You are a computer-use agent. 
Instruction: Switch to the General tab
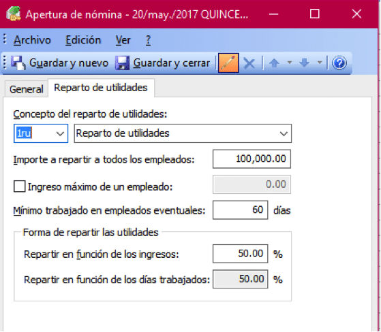click(27, 89)
